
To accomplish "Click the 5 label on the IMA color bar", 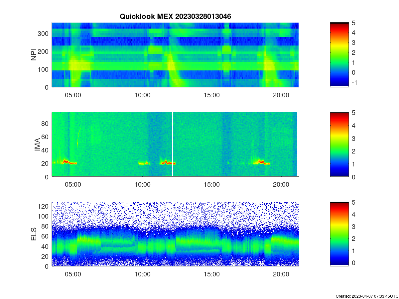I will 353,113.
